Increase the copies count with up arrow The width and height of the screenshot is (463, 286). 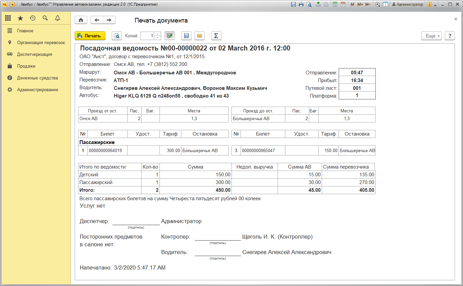coord(158,34)
